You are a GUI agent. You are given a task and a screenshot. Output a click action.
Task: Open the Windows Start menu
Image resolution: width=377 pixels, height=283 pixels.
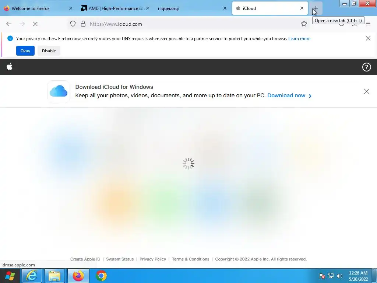[10, 276]
